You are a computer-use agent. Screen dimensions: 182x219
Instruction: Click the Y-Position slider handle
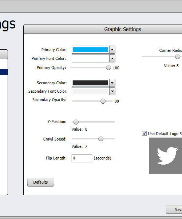click(x=76, y=122)
